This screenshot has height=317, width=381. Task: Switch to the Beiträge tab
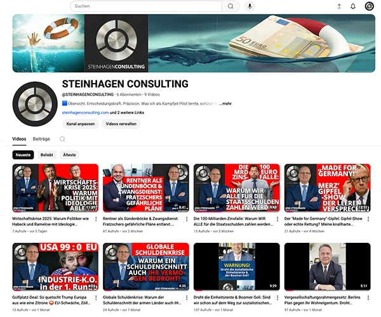(41, 139)
